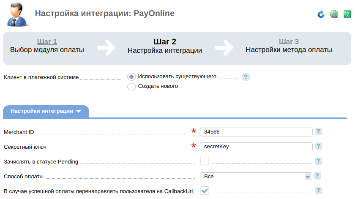355x199 pixels.
Task: Open the green help book icon
Action: point(347,14)
